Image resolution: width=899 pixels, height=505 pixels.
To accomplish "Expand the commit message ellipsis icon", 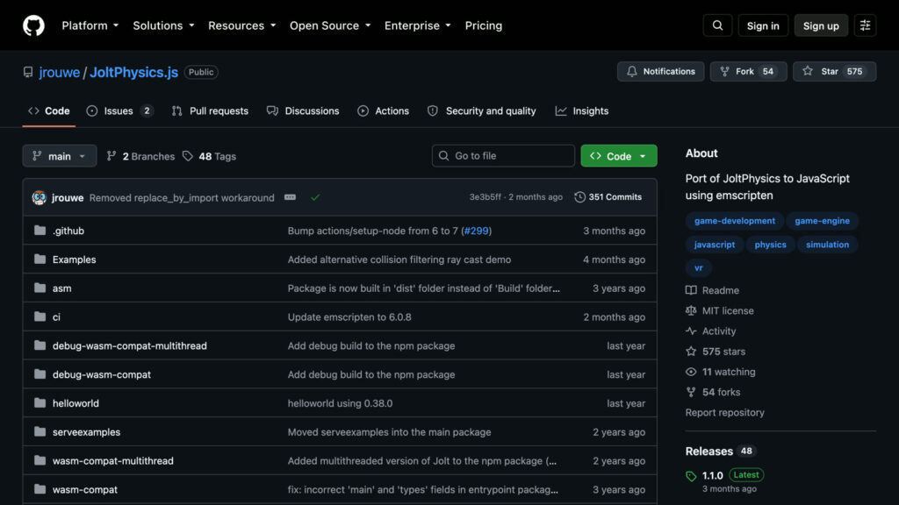I will point(290,197).
